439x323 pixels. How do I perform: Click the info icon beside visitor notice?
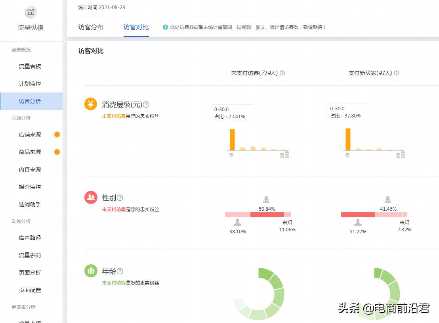pyautogui.click(x=165, y=27)
